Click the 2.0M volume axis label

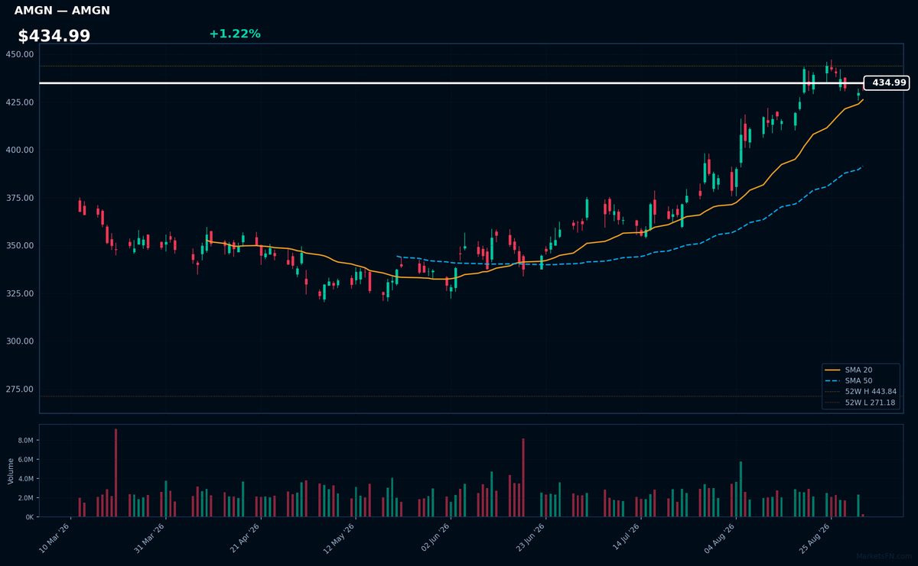click(x=25, y=498)
